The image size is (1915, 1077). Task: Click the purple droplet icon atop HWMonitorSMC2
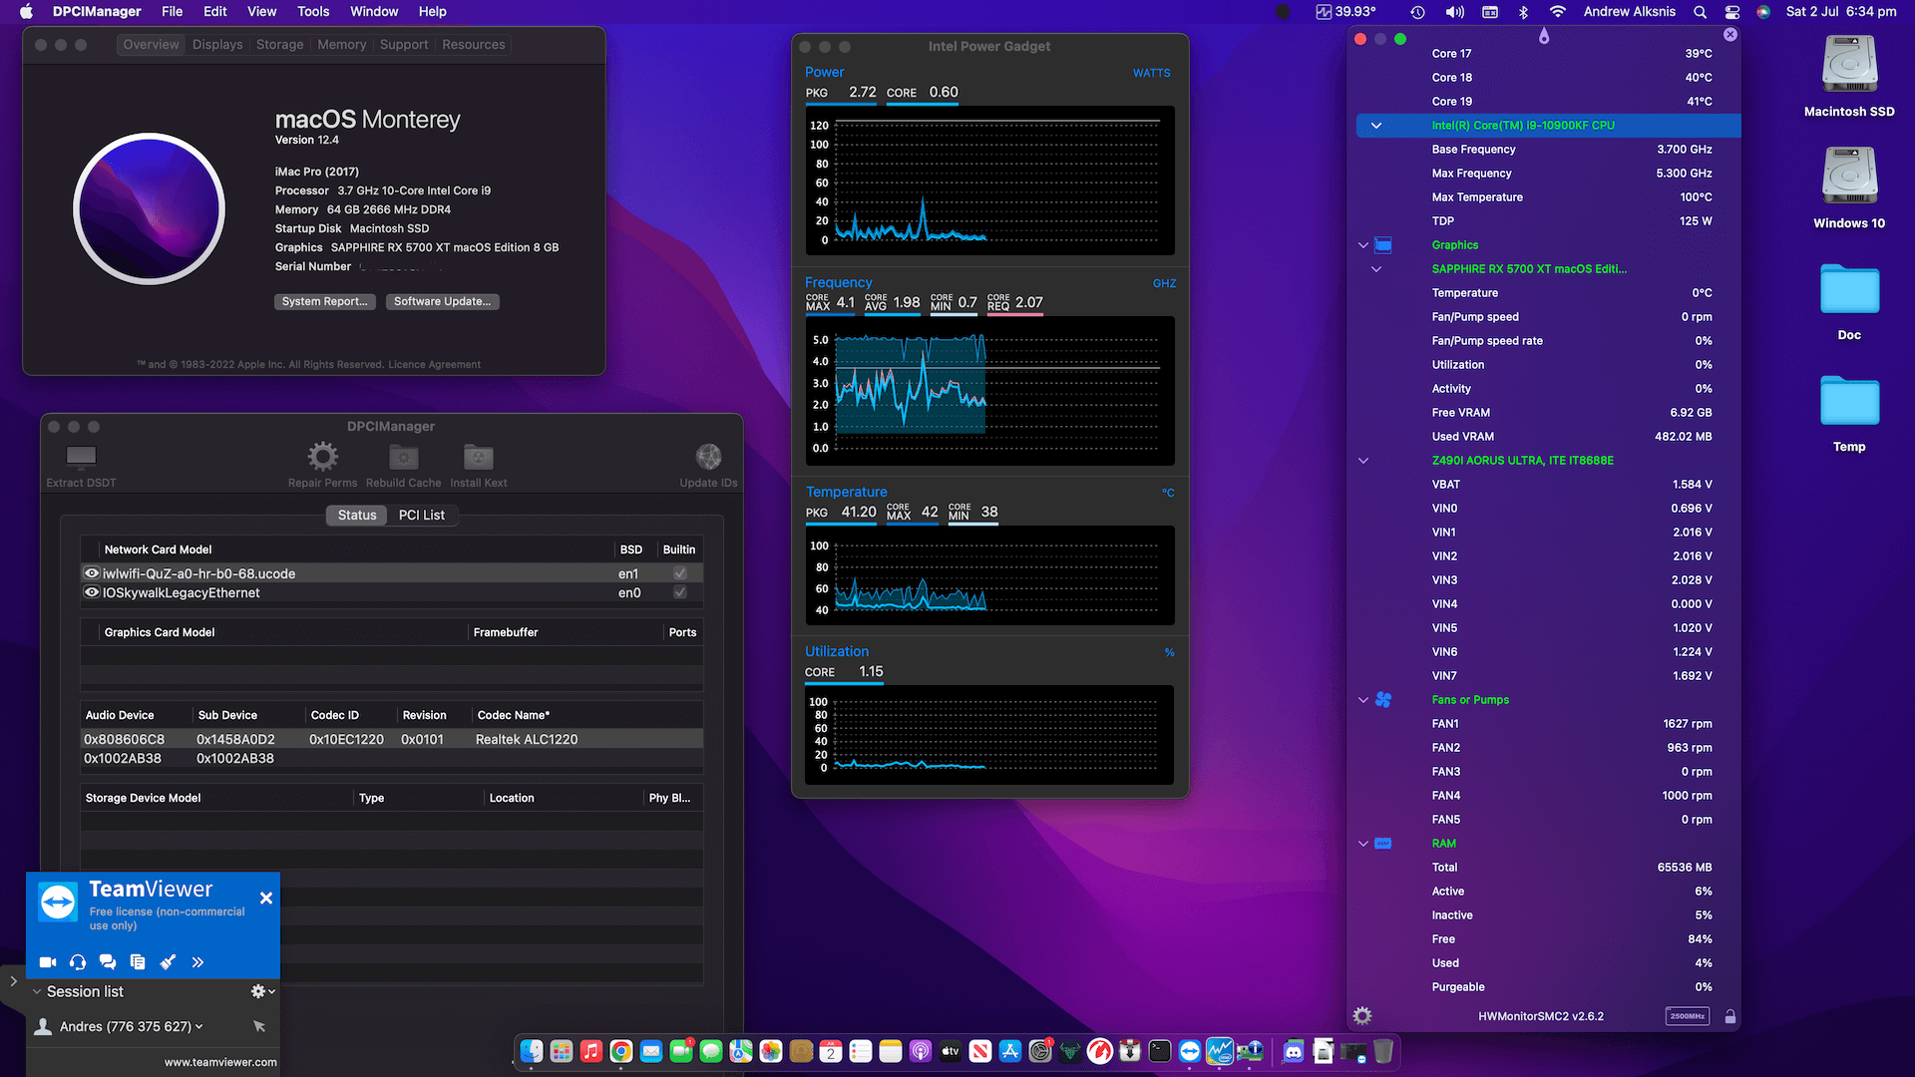coord(1544,36)
